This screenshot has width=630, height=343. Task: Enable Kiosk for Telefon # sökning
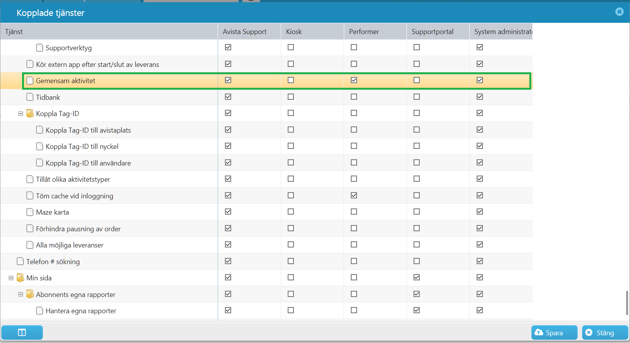click(x=291, y=261)
